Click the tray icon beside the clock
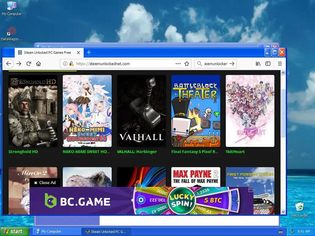 pos(292,231)
